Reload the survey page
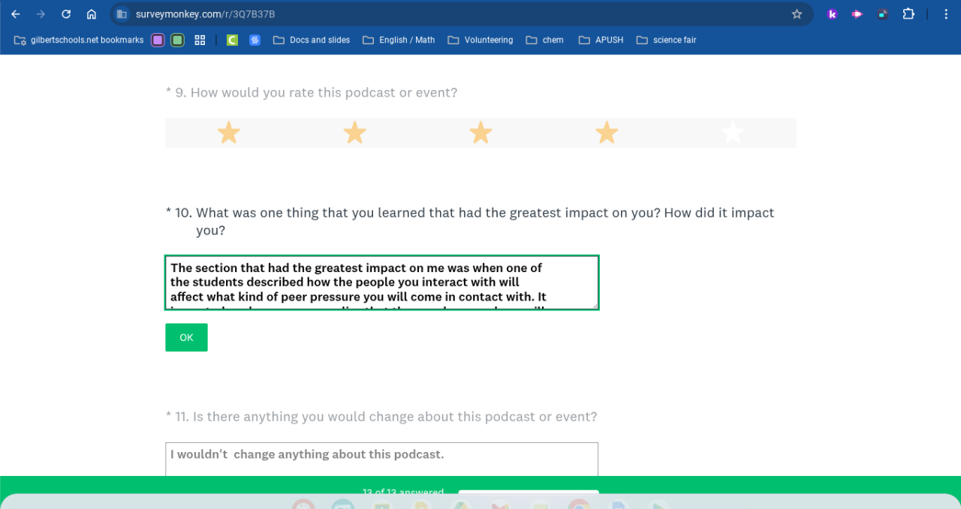 66,14
